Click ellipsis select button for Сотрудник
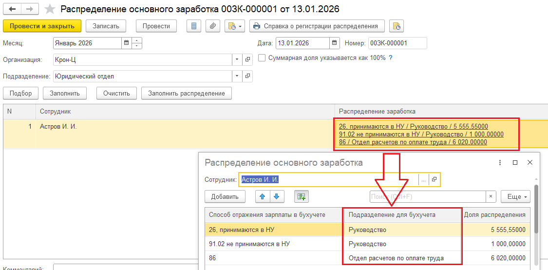The height and width of the screenshot is (270, 548). click(x=423, y=179)
